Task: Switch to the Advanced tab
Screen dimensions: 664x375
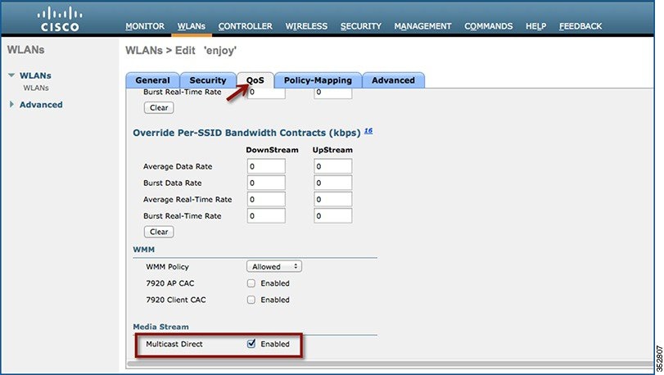Action: (x=393, y=80)
